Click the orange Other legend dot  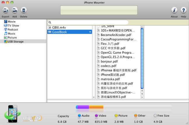tap(136, 116)
